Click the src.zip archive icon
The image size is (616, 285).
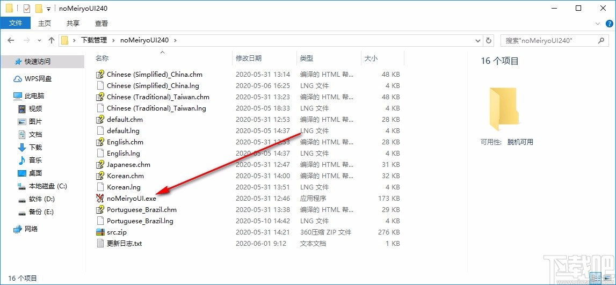[100, 232]
